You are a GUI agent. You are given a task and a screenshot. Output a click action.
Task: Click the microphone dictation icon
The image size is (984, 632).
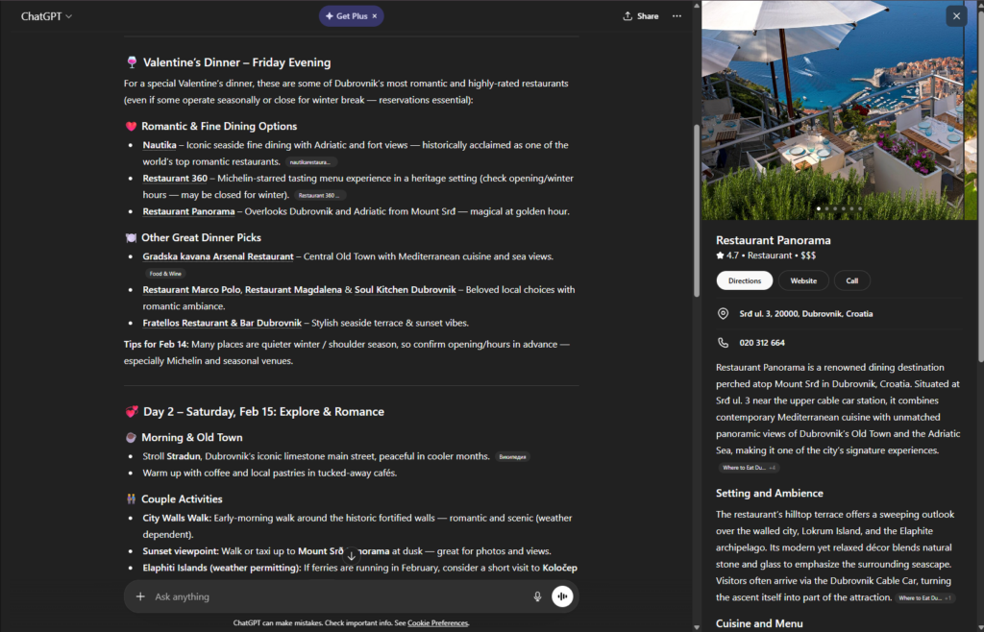click(537, 596)
